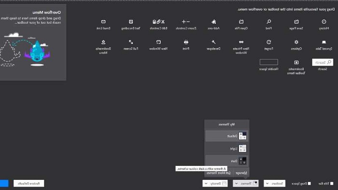This screenshot has width=338, height=190.
Task: Open the Density dropdown
Action: coord(215,184)
